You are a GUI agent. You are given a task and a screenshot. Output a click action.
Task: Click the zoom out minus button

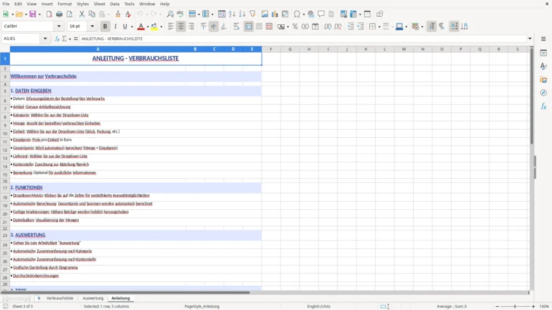click(497, 306)
